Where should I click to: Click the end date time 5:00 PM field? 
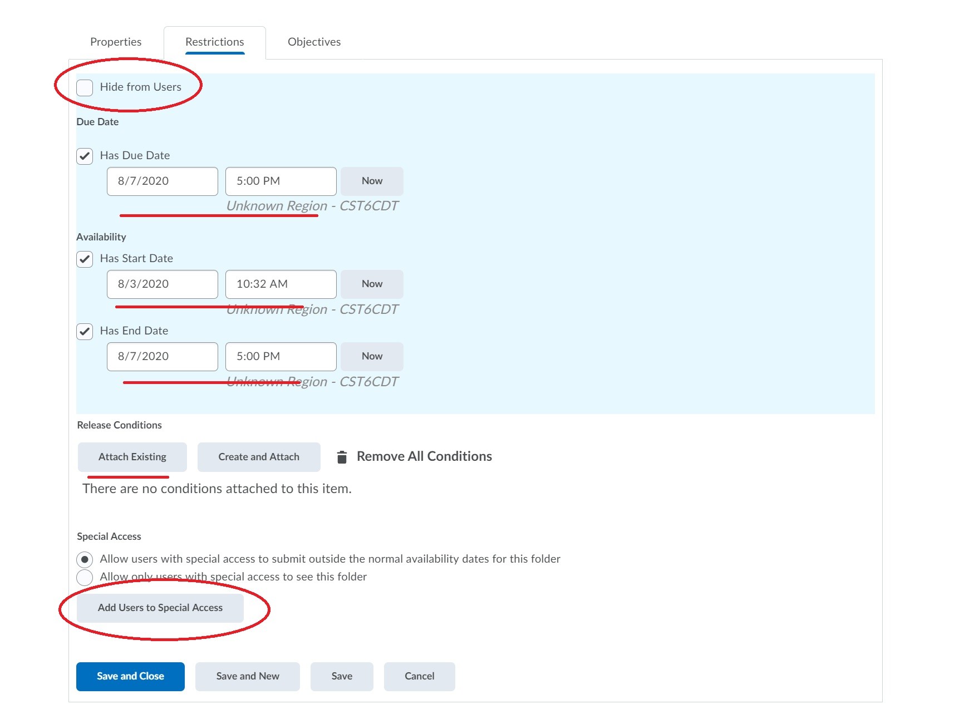click(281, 357)
